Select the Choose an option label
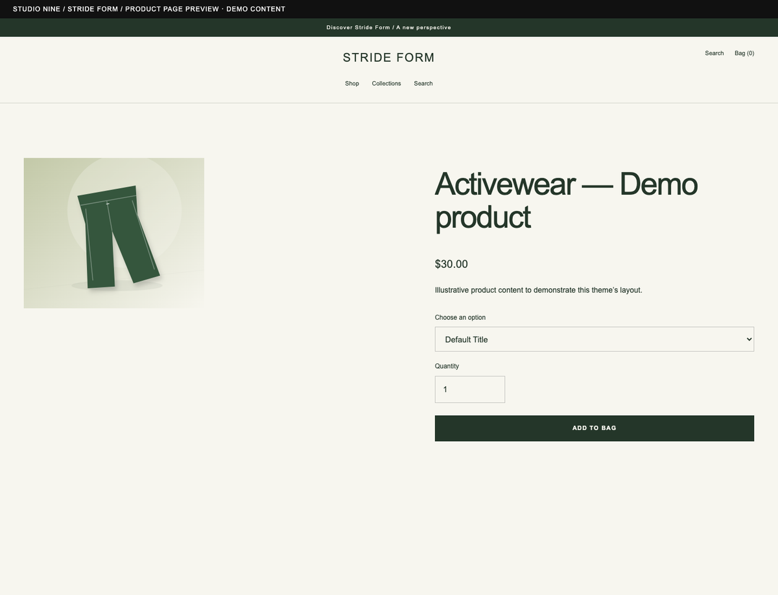 [460, 317]
